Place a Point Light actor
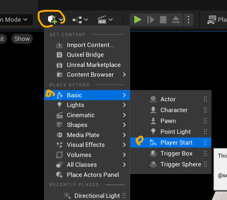 click(171, 132)
